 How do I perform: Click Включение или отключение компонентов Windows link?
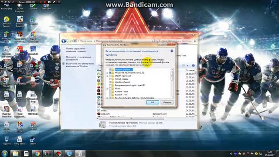click(80, 65)
